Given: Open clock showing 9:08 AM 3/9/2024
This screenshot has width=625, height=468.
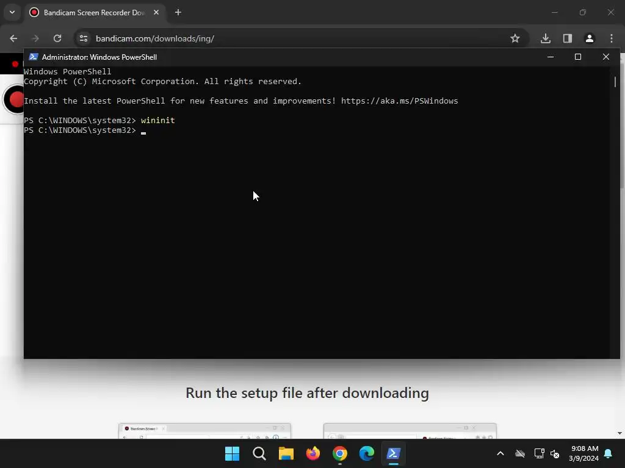Looking at the screenshot, I should (584, 453).
